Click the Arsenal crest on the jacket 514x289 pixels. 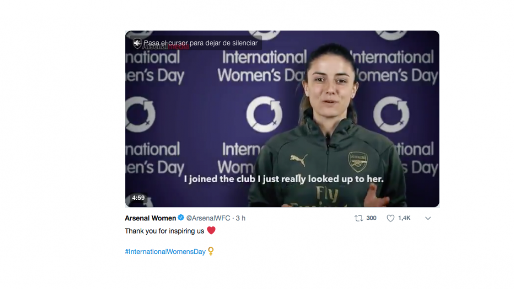click(x=357, y=161)
